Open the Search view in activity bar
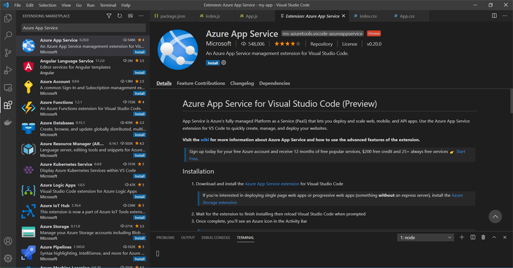The image size is (513, 268). (8, 35)
